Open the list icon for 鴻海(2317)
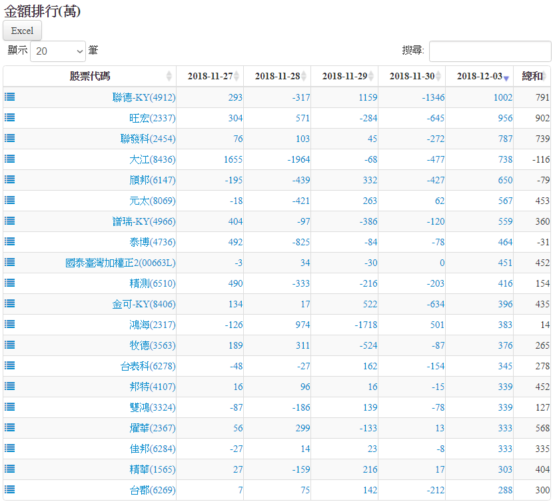Viewport: 553px width, 502px height. (x=10, y=324)
